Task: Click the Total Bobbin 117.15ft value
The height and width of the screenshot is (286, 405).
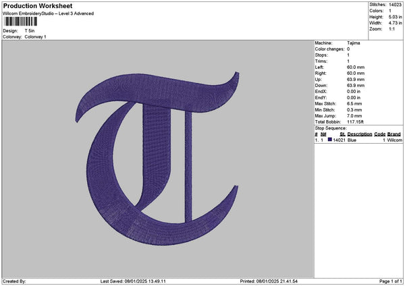Action: (356, 121)
